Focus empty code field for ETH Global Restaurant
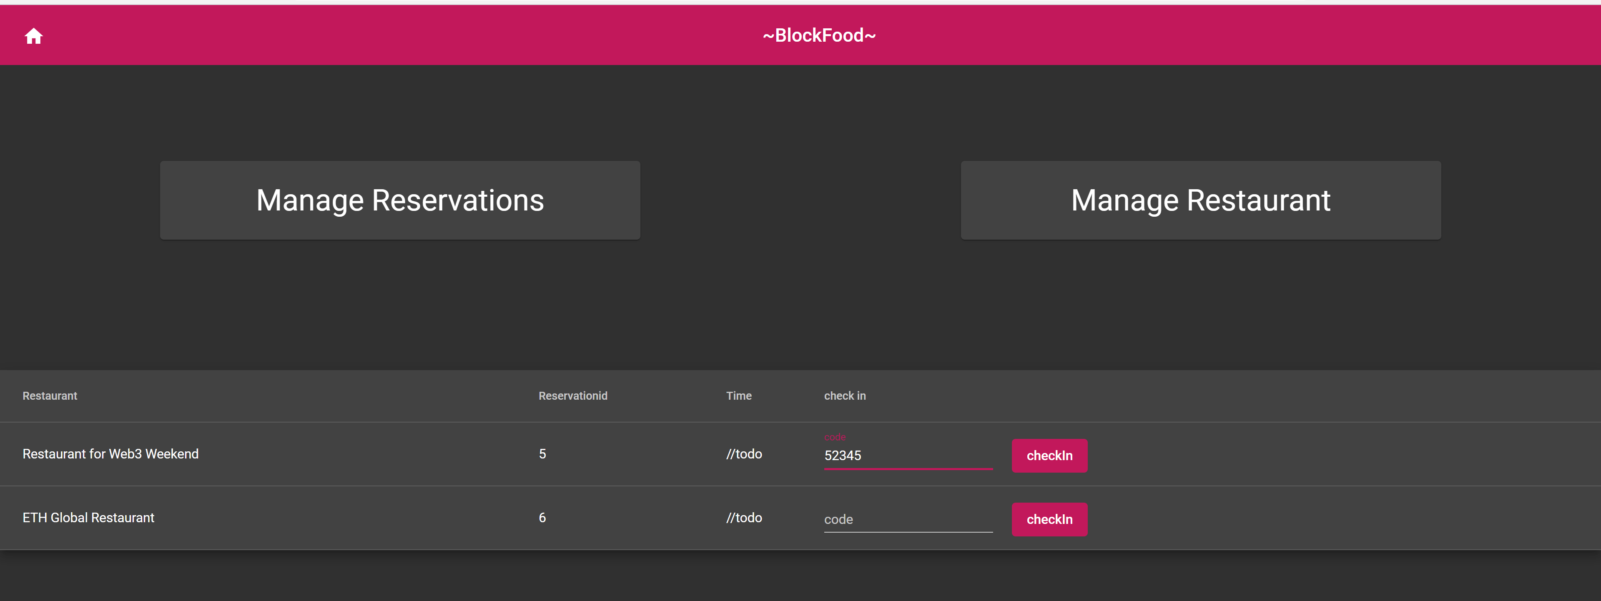The width and height of the screenshot is (1601, 601). tap(908, 520)
